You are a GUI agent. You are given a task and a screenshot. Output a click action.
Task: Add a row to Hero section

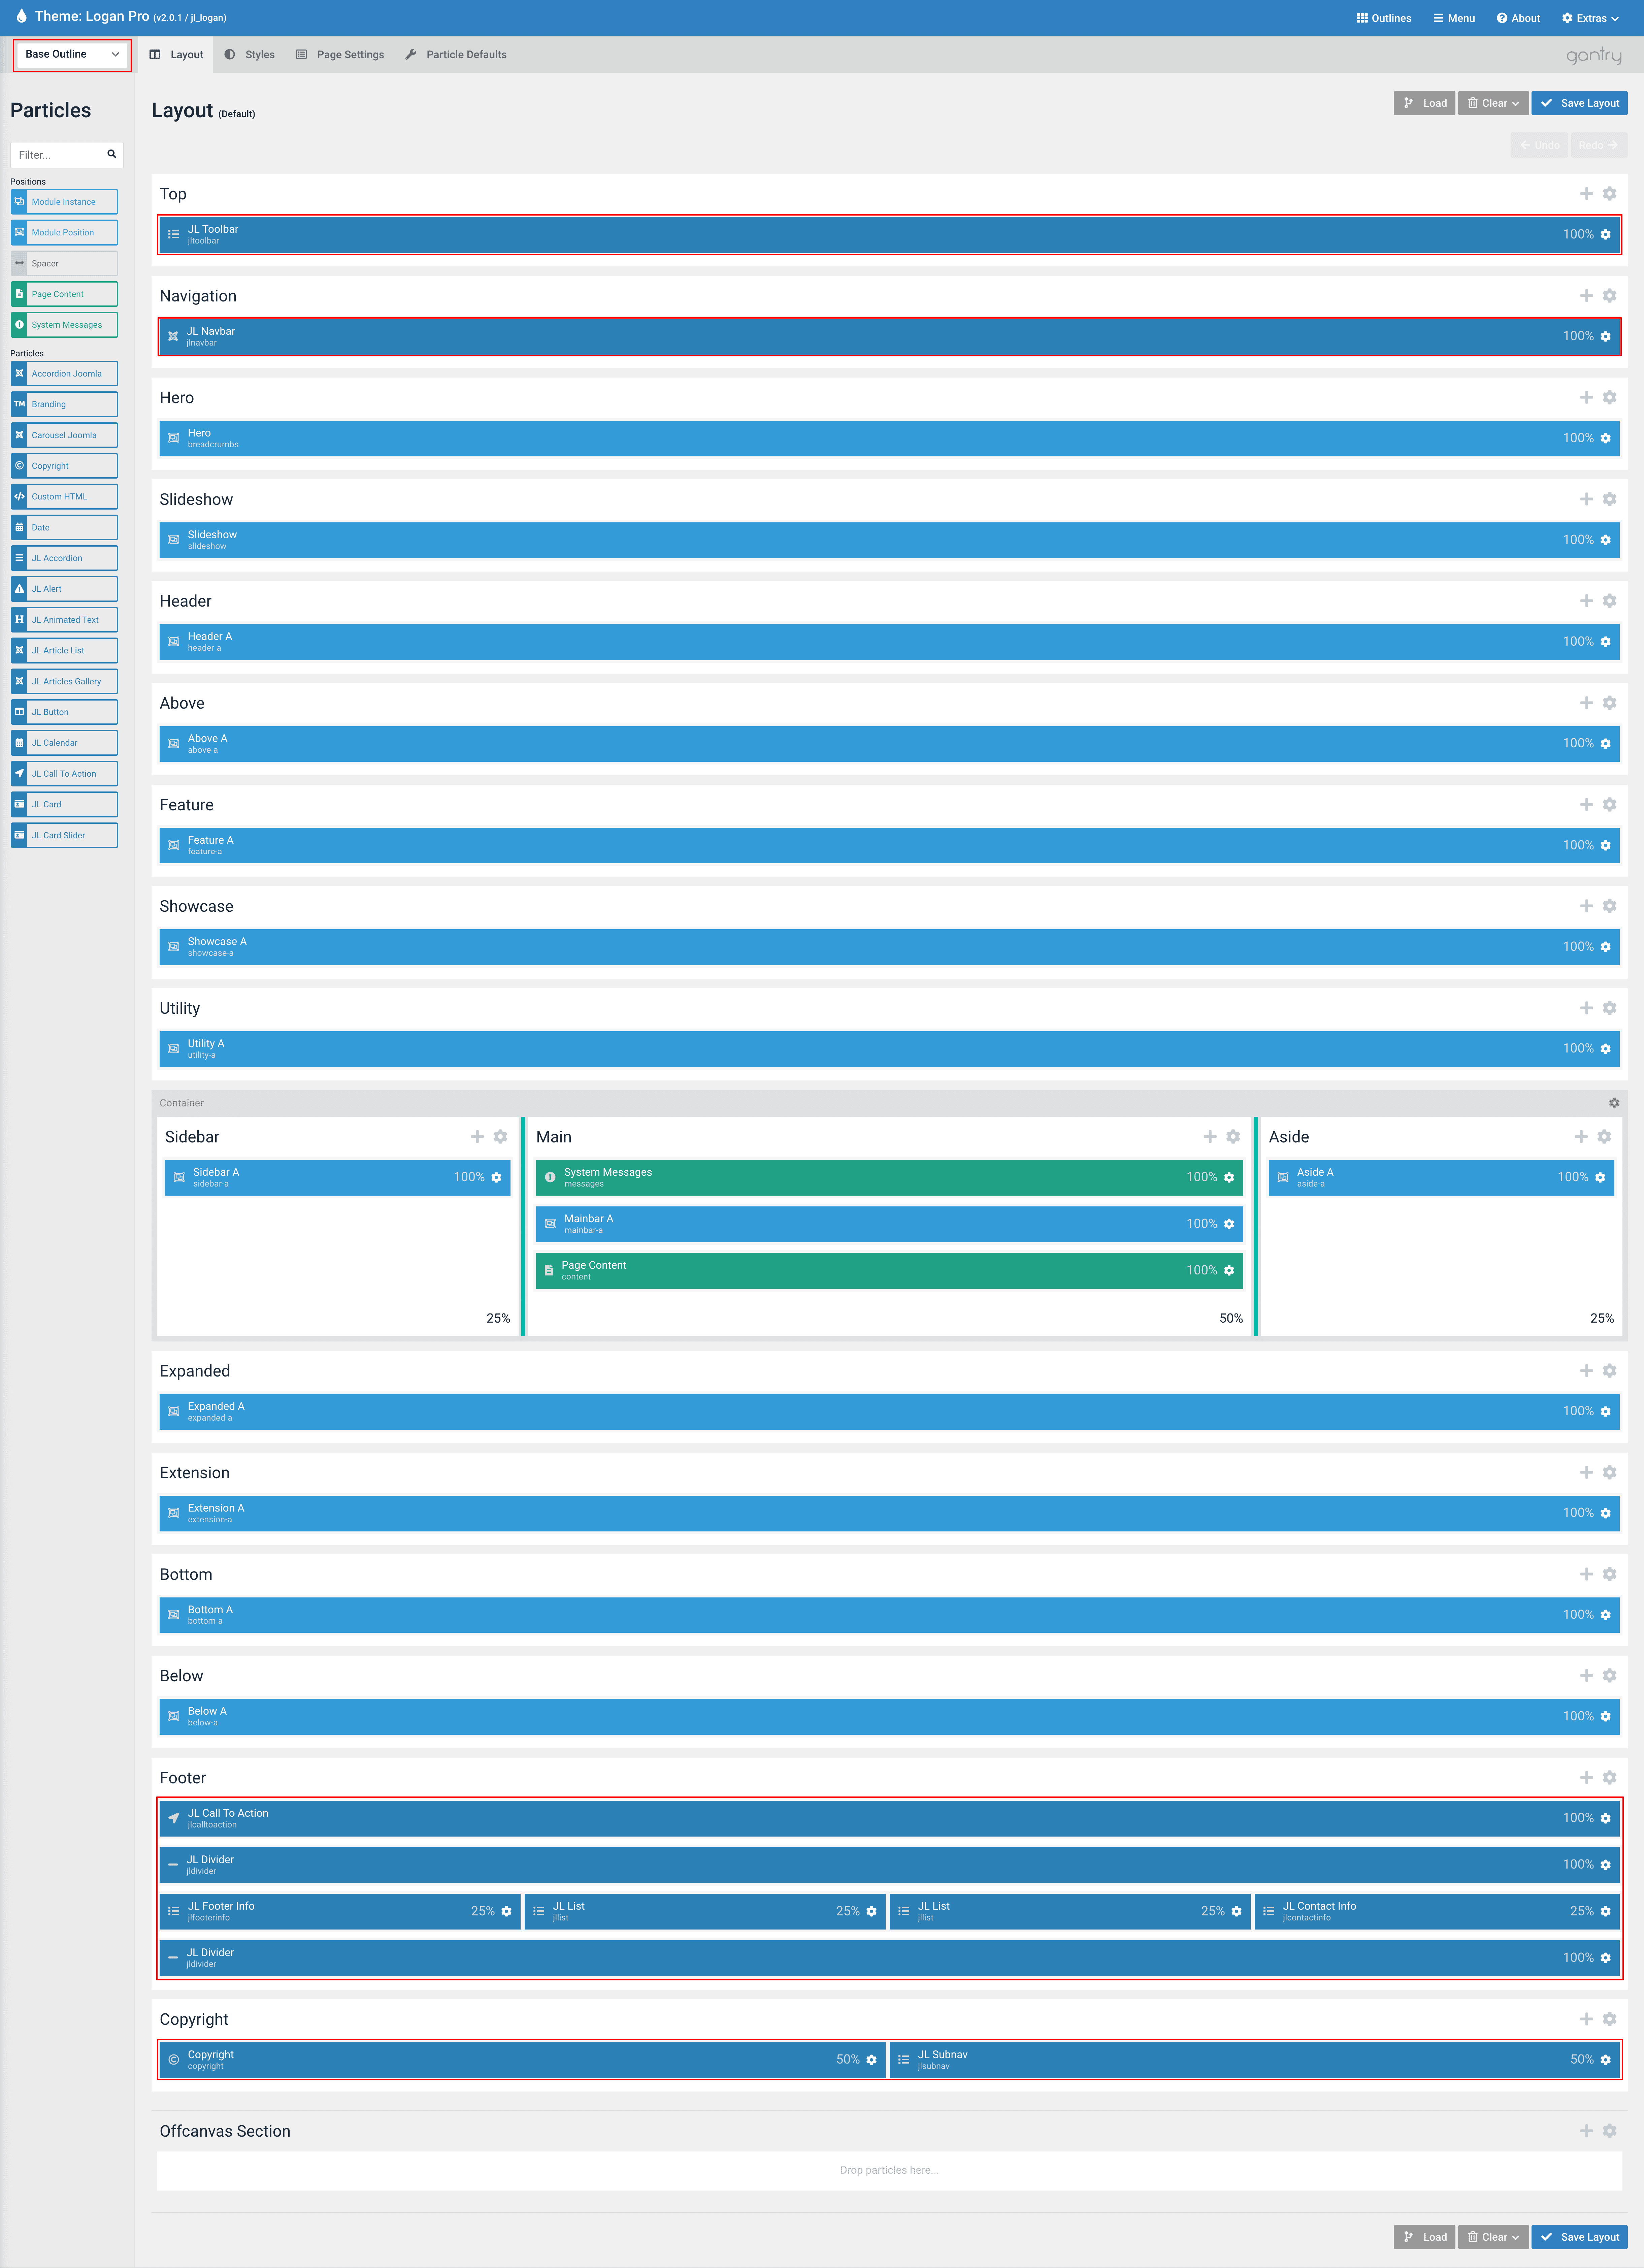pos(1586,398)
